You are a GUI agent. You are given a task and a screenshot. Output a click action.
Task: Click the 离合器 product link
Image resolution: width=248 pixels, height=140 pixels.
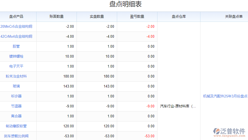tap(16, 116)
